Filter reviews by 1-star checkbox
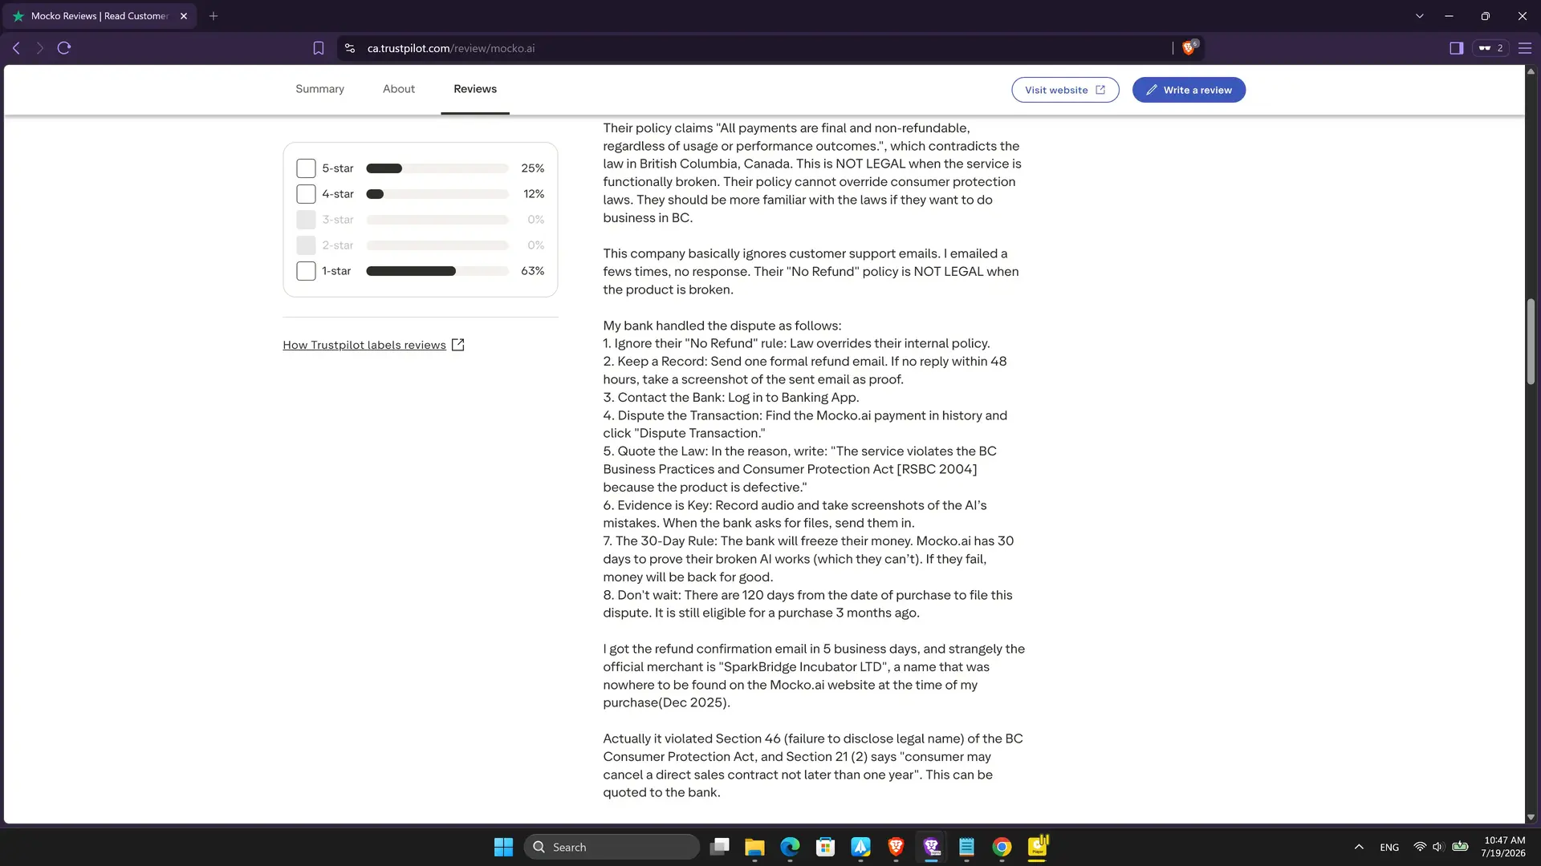Viewport: 1541px width, 866px height. click(306, 271)
